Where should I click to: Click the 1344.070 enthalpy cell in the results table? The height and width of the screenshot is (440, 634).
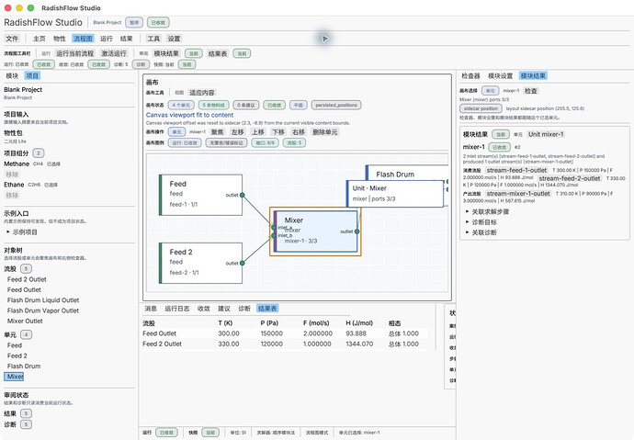click(x=359, y=344)
